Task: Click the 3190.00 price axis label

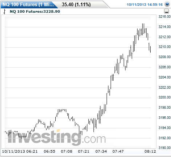Action: click(x=164, y=148)
